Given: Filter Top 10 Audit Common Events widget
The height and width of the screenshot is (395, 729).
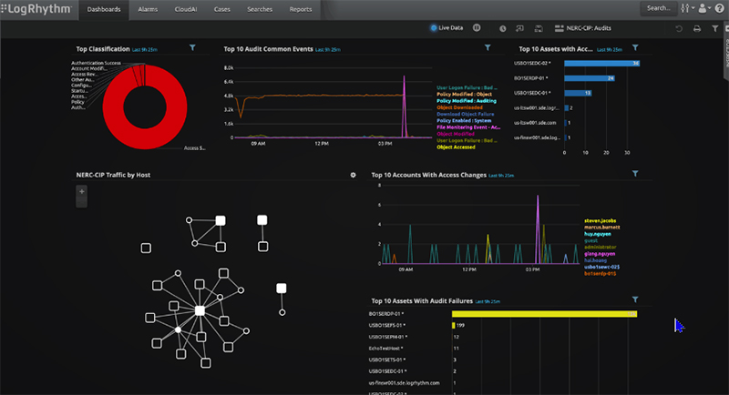Looking at the screenshot, I should click(488, 48).
